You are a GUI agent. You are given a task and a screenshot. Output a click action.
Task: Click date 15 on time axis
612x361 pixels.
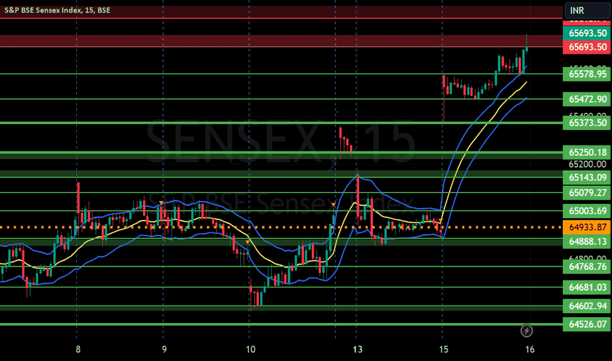click(x=444, y=349)
